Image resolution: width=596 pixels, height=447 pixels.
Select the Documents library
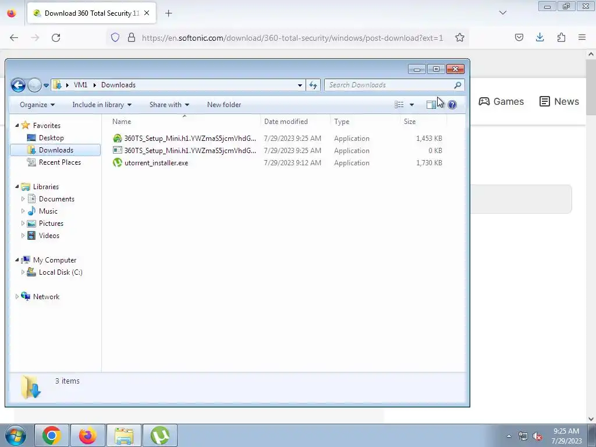tap(56, 199)
